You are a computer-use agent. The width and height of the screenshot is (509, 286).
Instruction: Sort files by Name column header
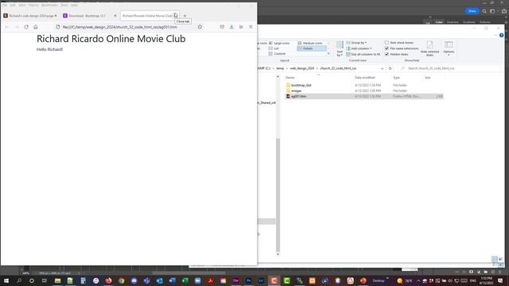[x=289, y=78]
